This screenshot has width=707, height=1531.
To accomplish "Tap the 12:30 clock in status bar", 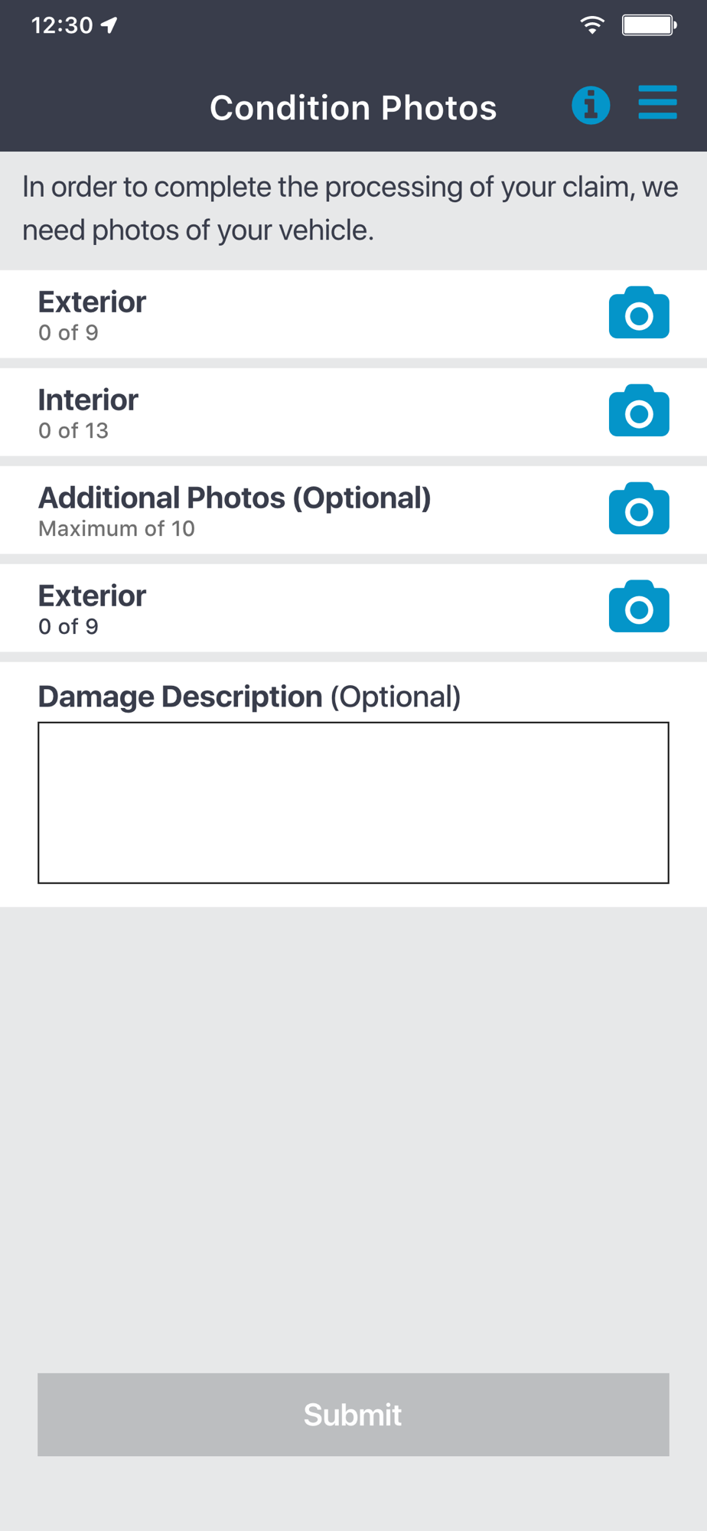I will point(61,25).
